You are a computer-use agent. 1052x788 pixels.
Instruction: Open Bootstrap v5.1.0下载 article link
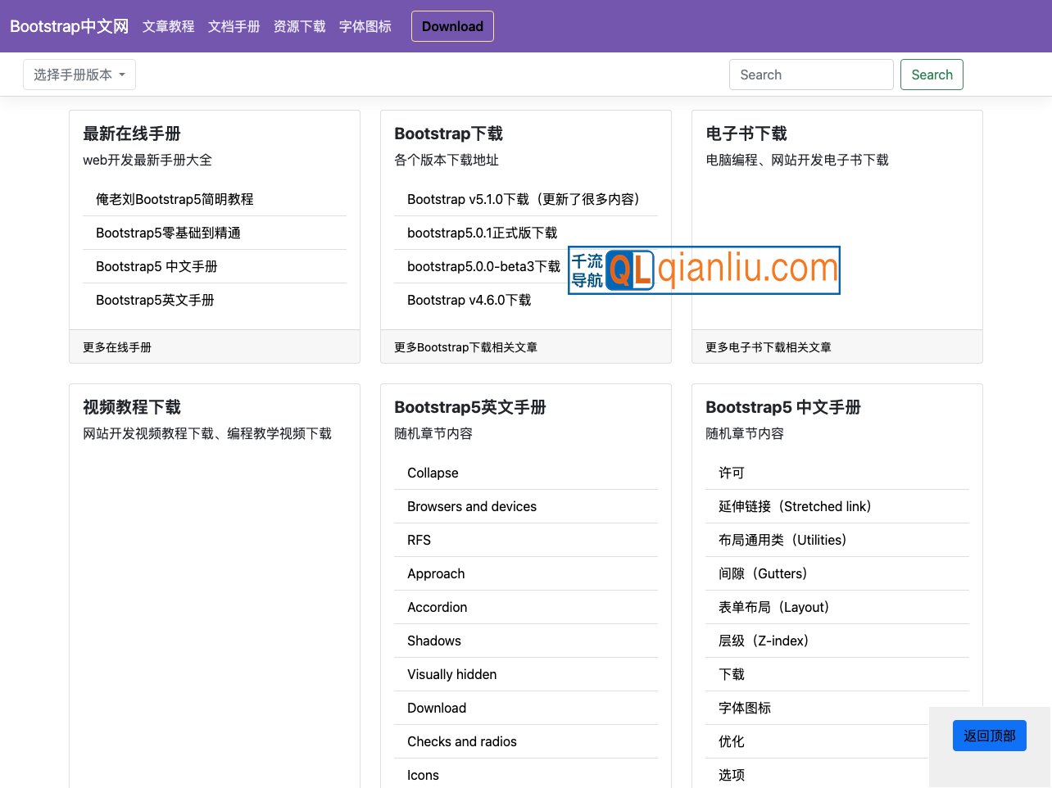pos(525,199)
